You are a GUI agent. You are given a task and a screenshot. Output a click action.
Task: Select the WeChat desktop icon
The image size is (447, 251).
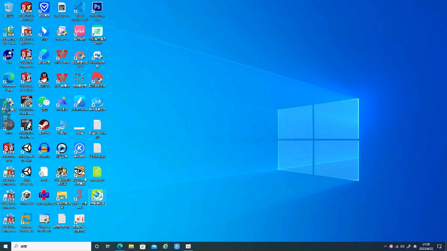44,102
